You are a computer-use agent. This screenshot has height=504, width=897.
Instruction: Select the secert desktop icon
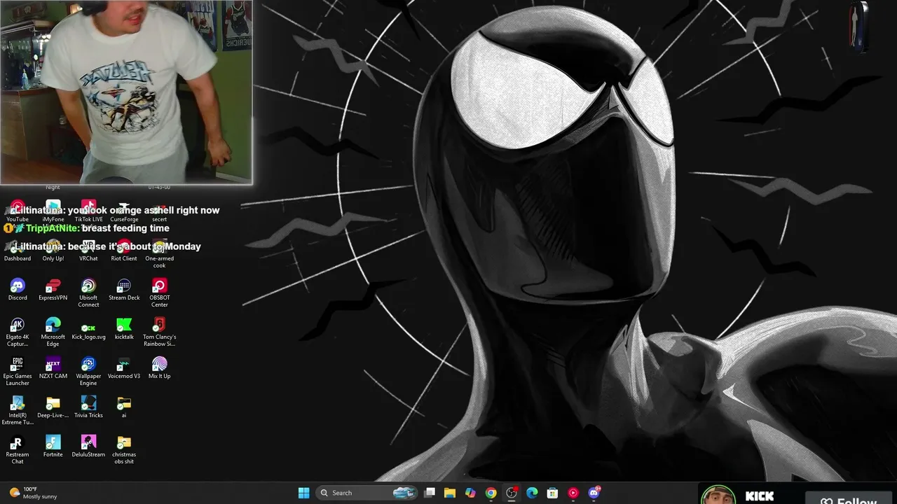[160, 211]
